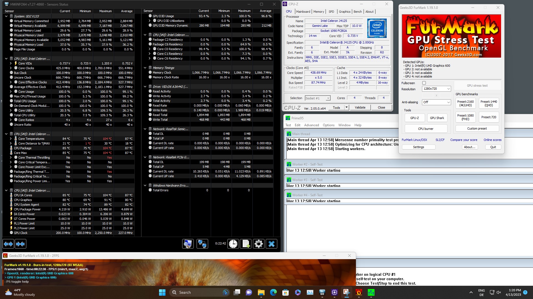Open Snipping Tool taskbar icon
The width and height of the screenshot is (533, 299).
point(346,292)
